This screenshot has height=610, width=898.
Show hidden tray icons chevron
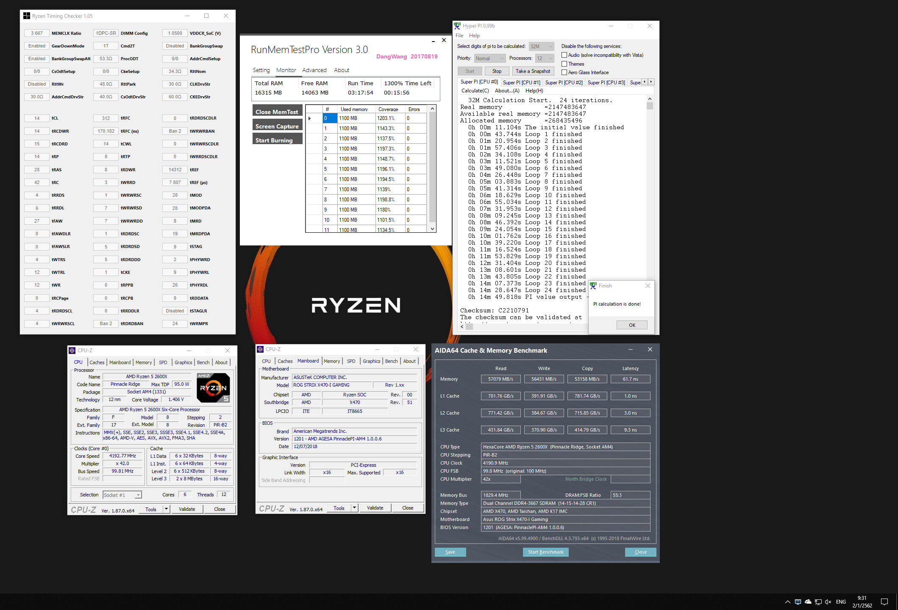coord(787,602)
